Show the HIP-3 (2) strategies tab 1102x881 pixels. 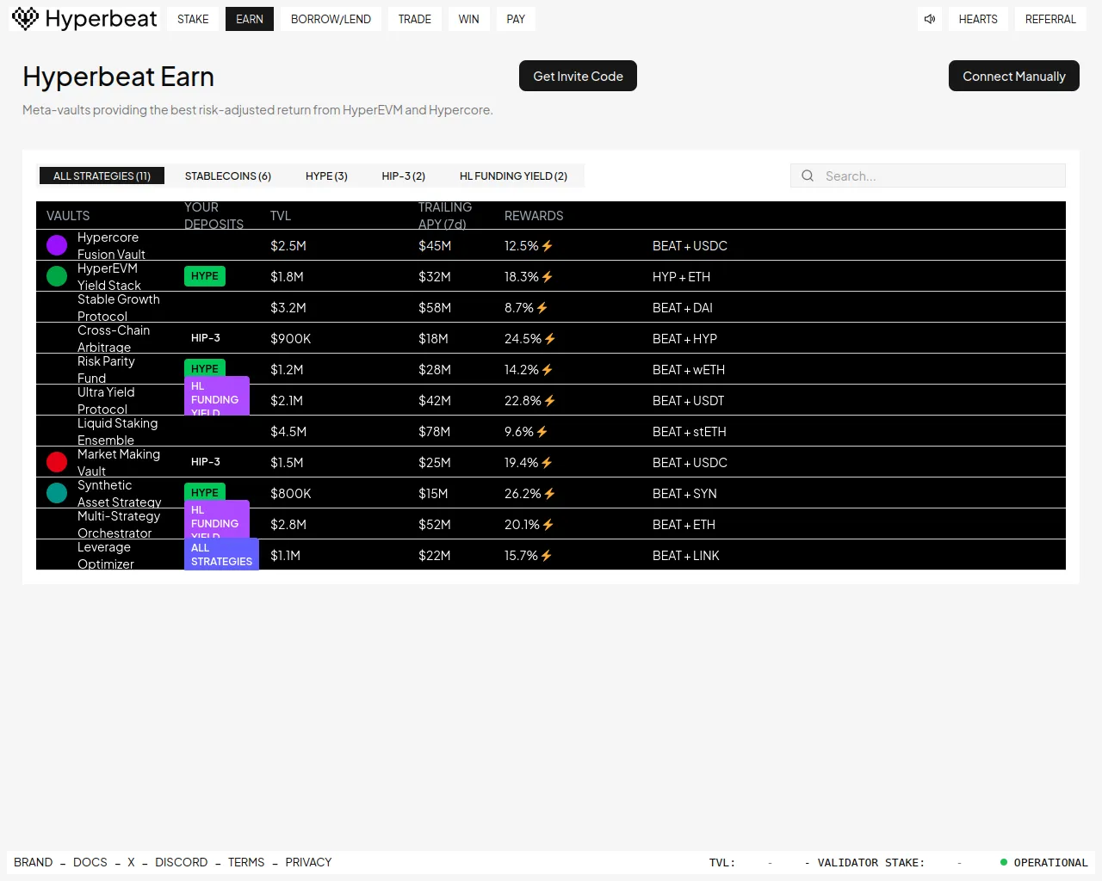[x=403, y=176]
